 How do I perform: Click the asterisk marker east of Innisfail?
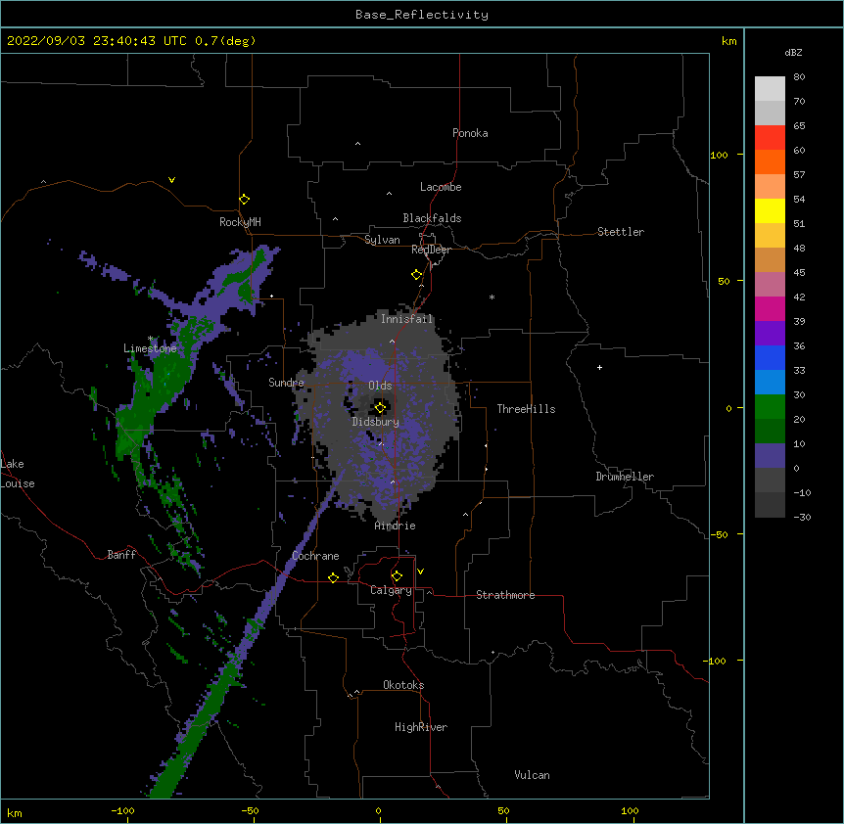(x=492, y=297)
